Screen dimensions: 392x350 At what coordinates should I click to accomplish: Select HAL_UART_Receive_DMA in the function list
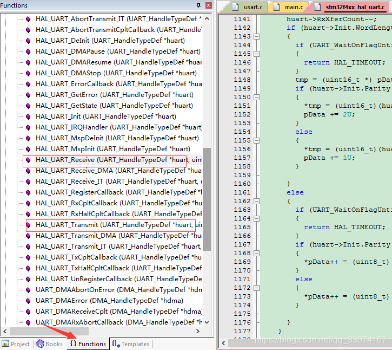click(x=75, y=171)
